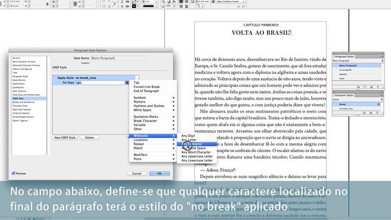The image size is (391, 220).
Task: Open the Other submenu
Action: point(153,129)
